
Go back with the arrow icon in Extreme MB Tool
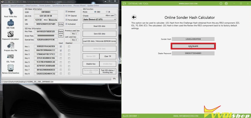(x=134, y=17)
